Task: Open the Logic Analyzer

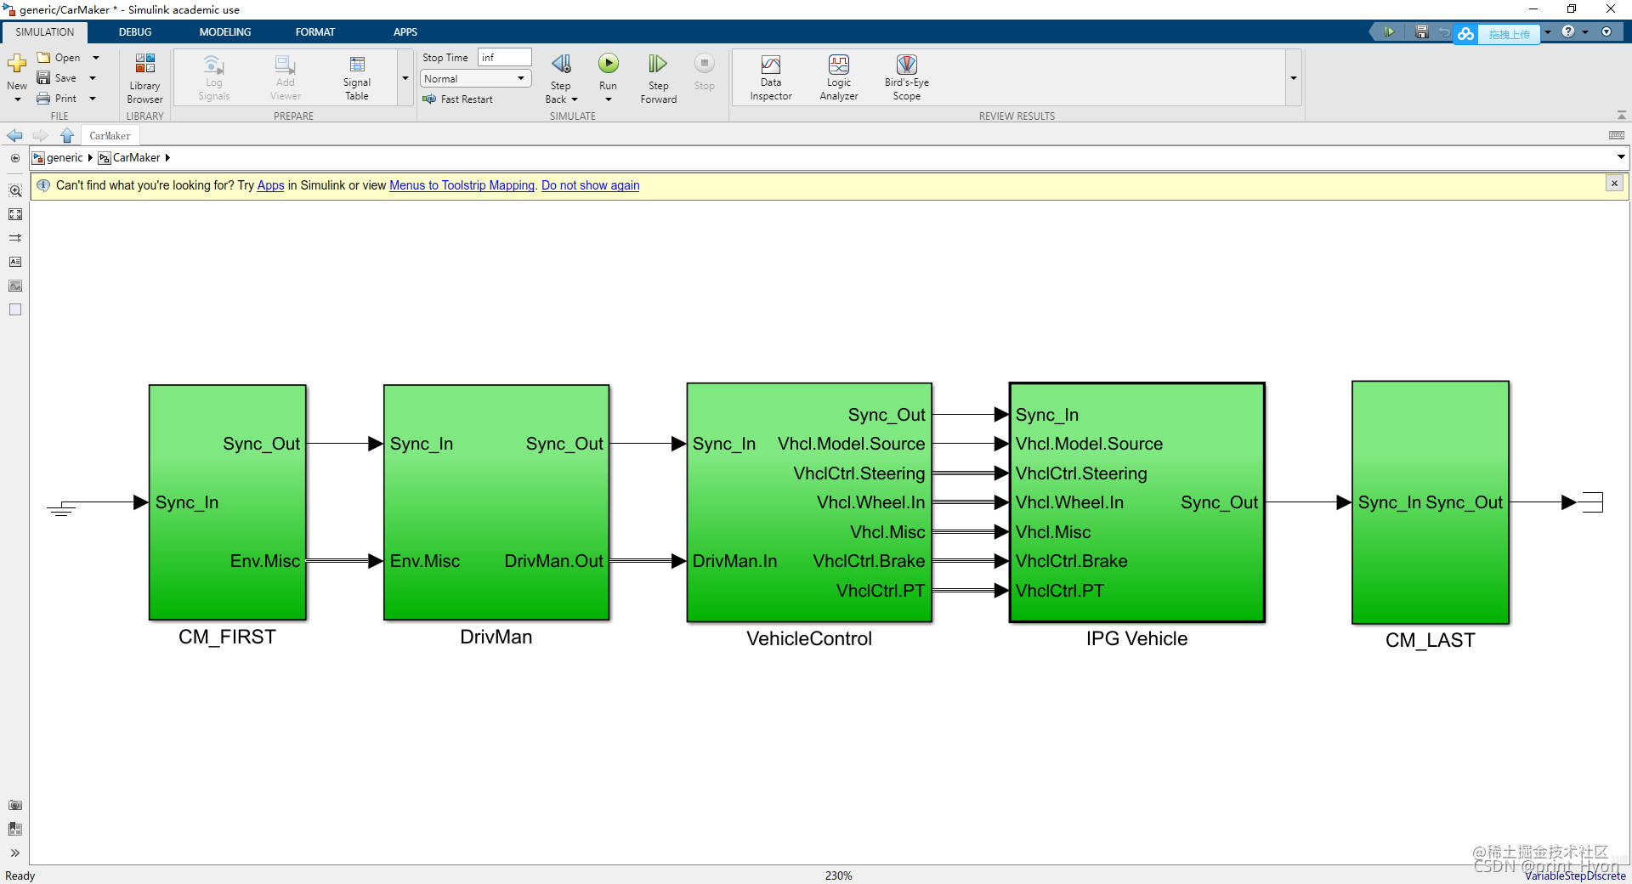Action: coord(839,78)
